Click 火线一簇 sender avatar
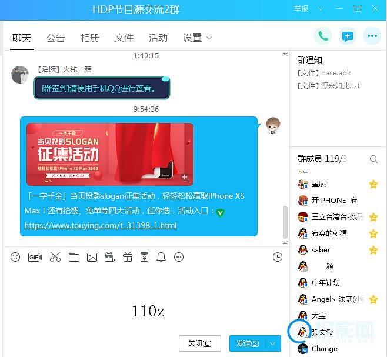The height and width of the screenshot is (357, 387). pyautogui.click(x=20, y=75)
